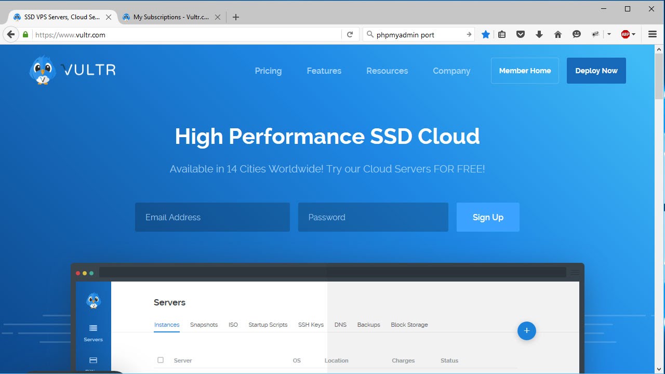Select the SSD VPS Servers tab

[62, 17]
